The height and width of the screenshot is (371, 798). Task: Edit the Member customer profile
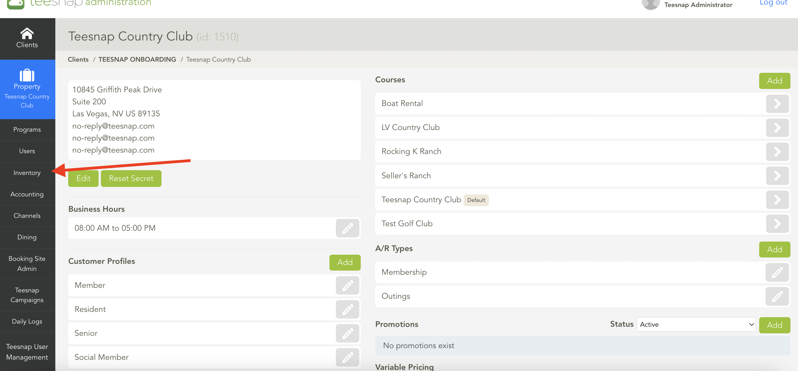click(347, 285)
